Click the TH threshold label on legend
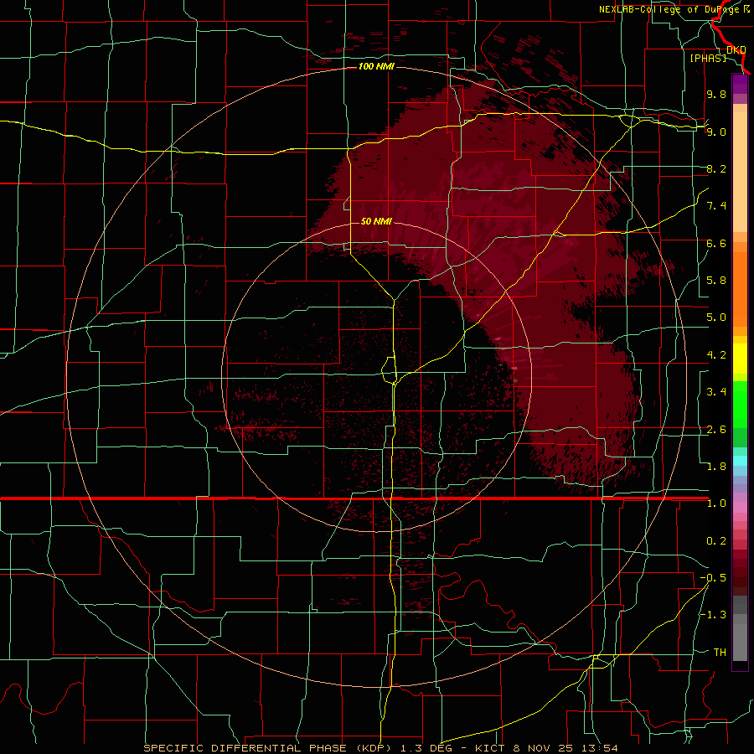The image size is (754, 754). pos(720,653)
